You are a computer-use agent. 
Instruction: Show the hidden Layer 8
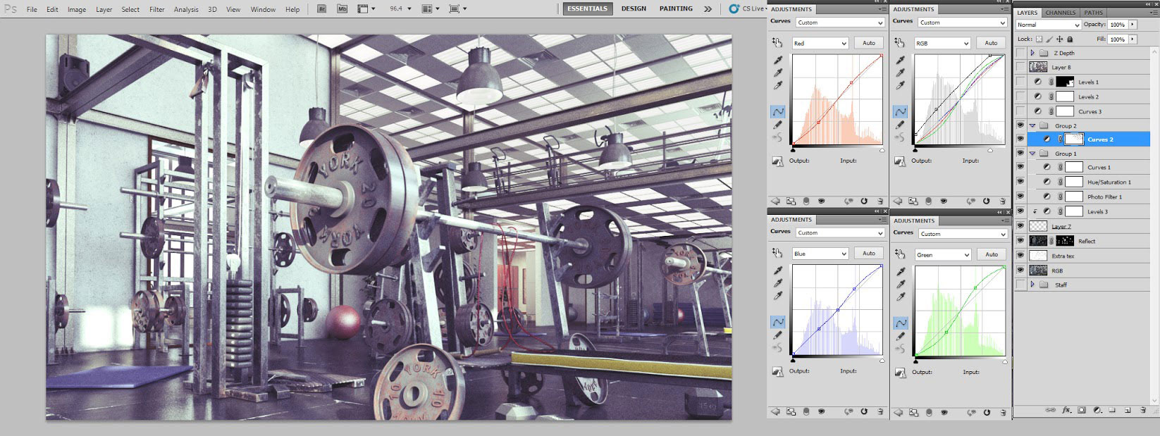coord(1020,68)
